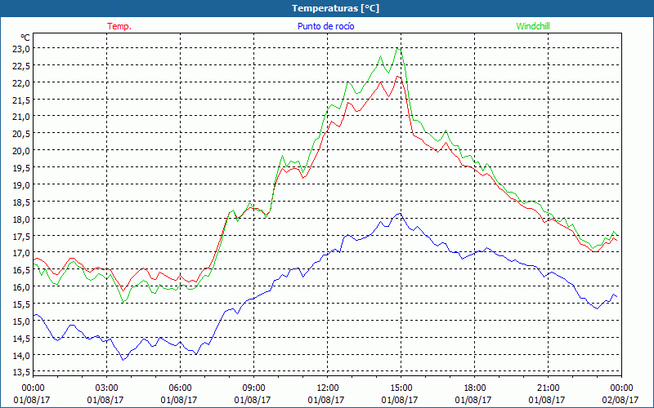Click the 15:00 time axis label
654x408 pixels.
(x=401, y=388)
